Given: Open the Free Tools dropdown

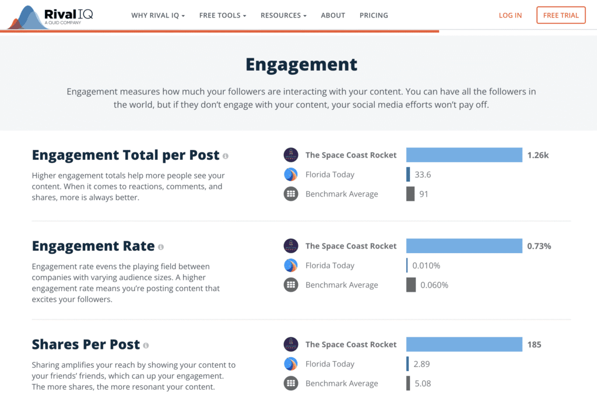Looking at the screenshot, I should click(223, 15).
